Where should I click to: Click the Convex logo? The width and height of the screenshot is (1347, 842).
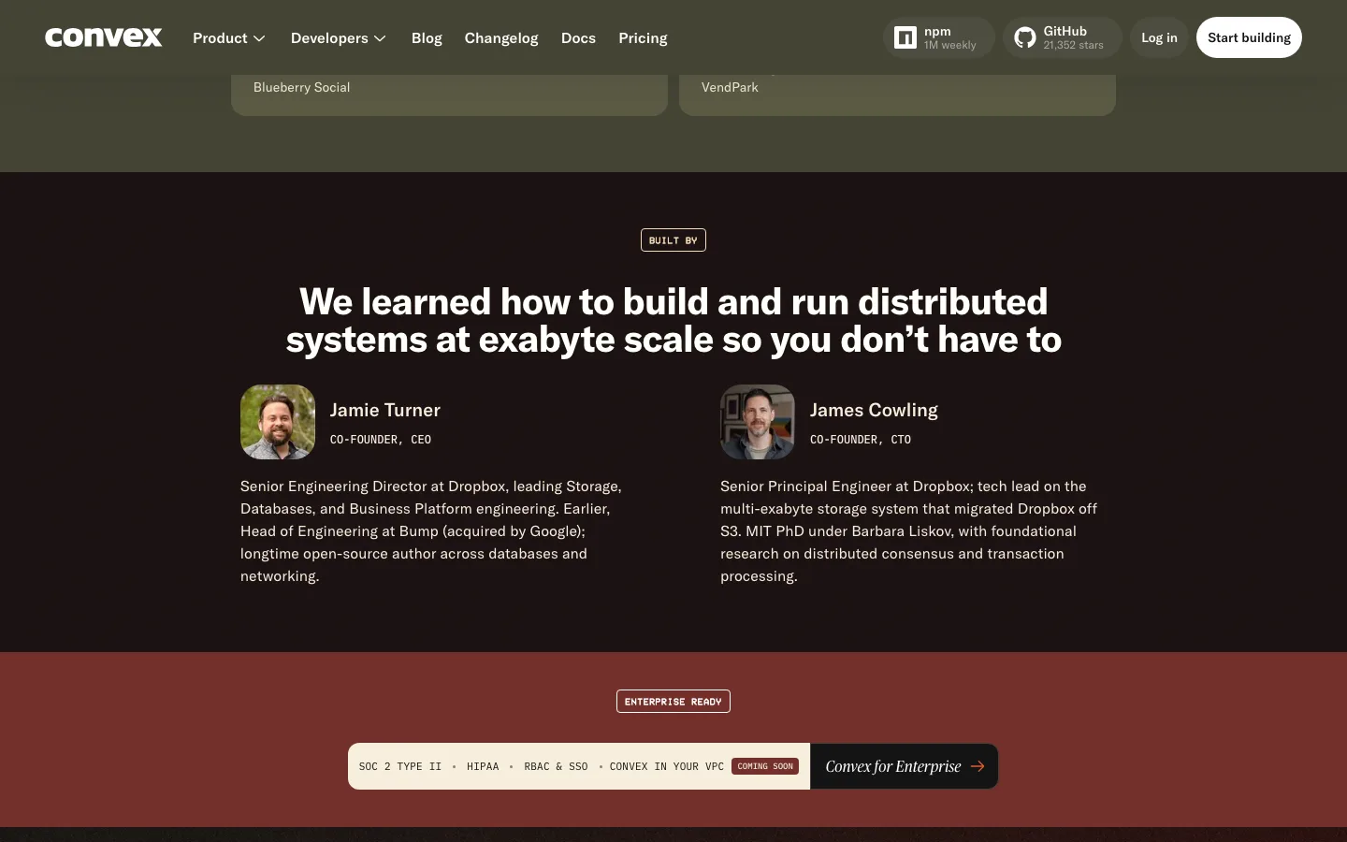(104, 37)
